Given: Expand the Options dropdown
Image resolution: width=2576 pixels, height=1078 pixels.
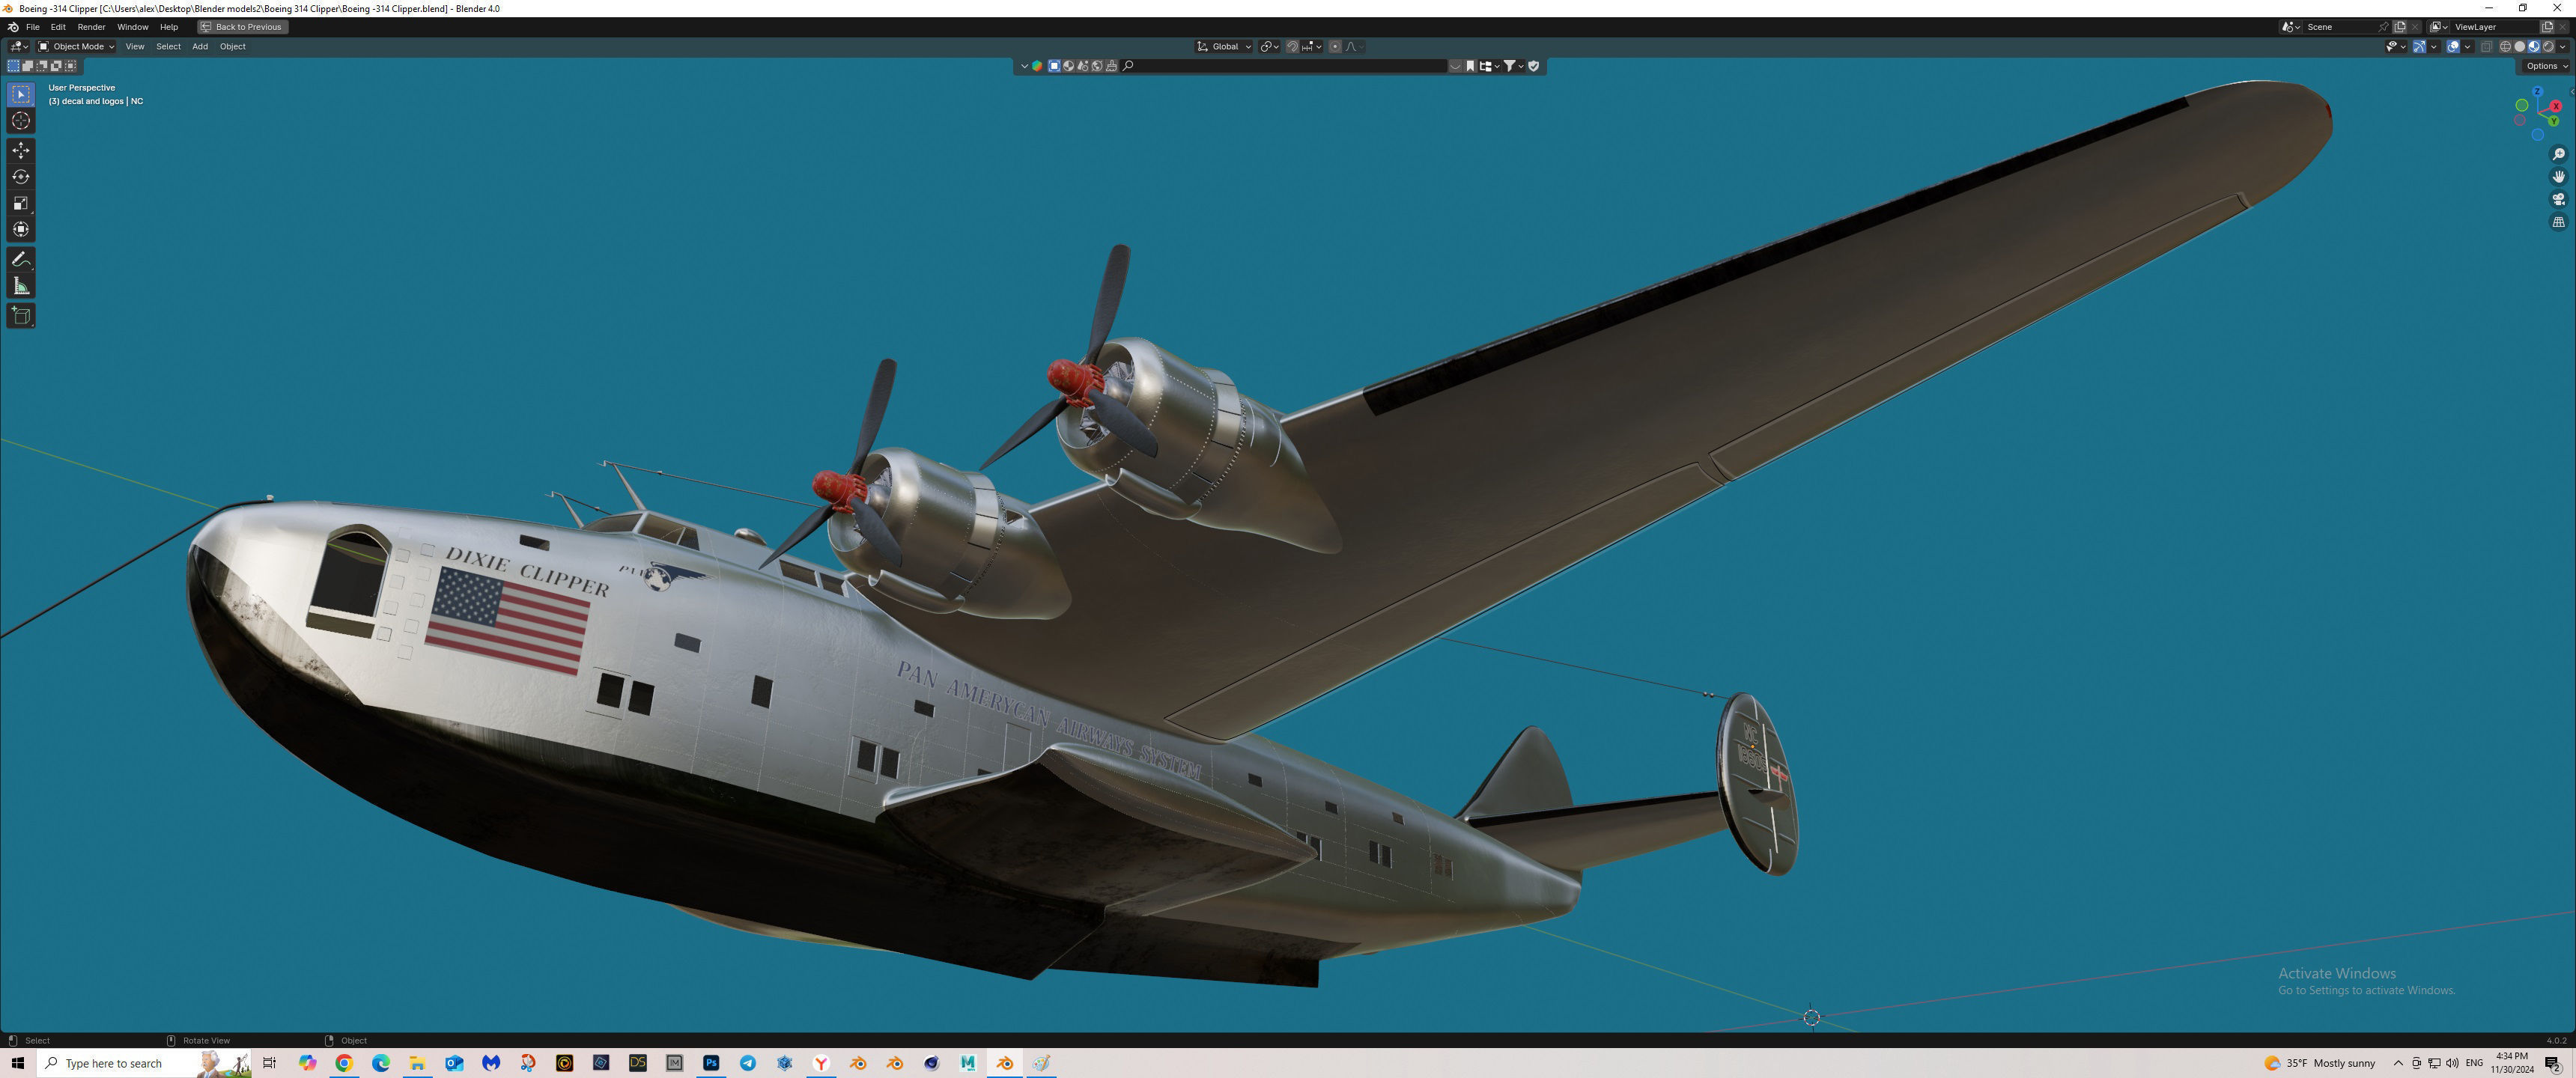Looking at the screenshot, I should (2545, 66).
